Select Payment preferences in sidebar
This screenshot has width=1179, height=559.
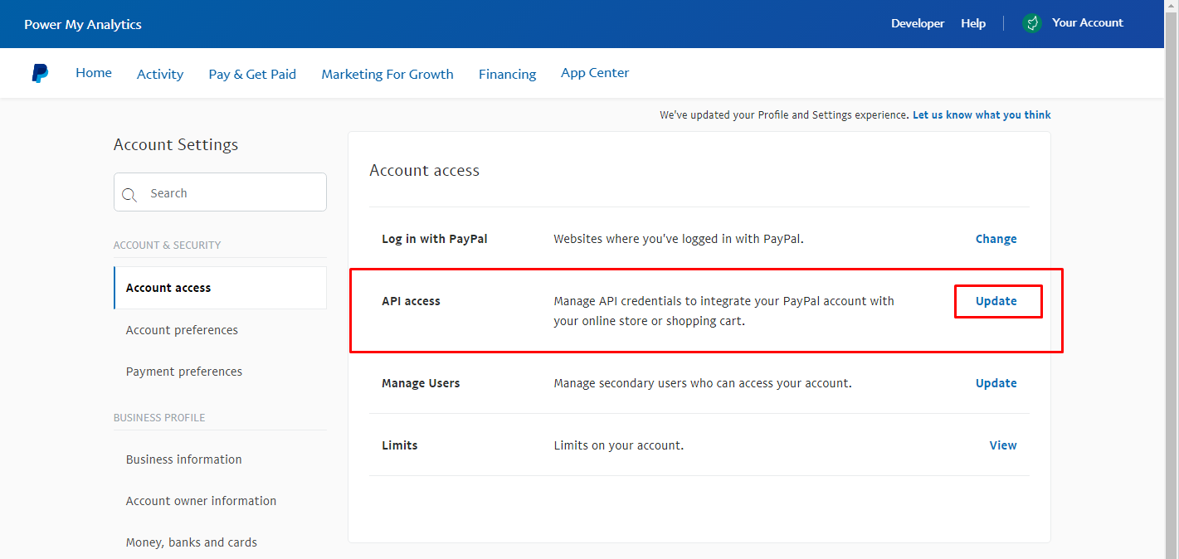[184, 372]
